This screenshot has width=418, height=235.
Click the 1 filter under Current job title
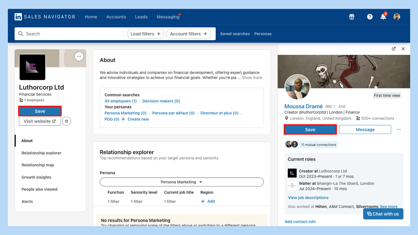pos(170,202)
